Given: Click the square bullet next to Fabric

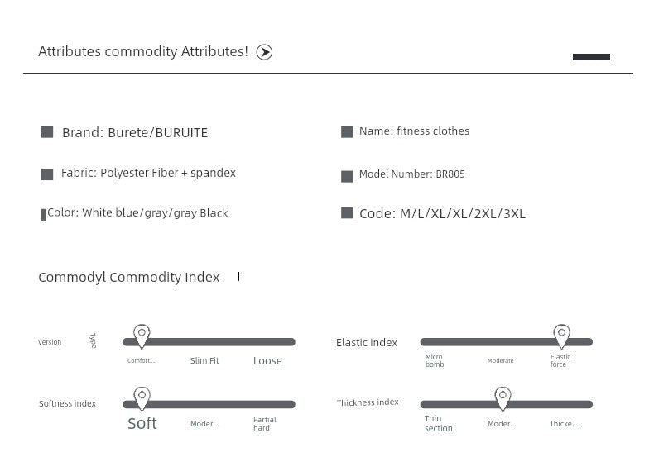Looking at the screenshot, I should (x=47, y=174).
